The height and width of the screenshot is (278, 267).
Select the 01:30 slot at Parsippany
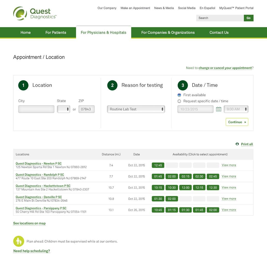point(186,210)
